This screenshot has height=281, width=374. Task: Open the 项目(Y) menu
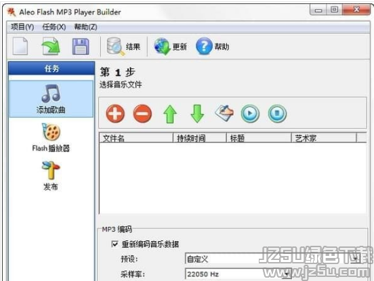click(22, 27)
